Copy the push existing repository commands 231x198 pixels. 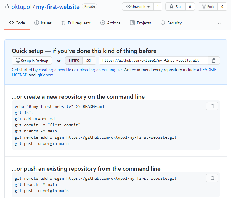212,178
